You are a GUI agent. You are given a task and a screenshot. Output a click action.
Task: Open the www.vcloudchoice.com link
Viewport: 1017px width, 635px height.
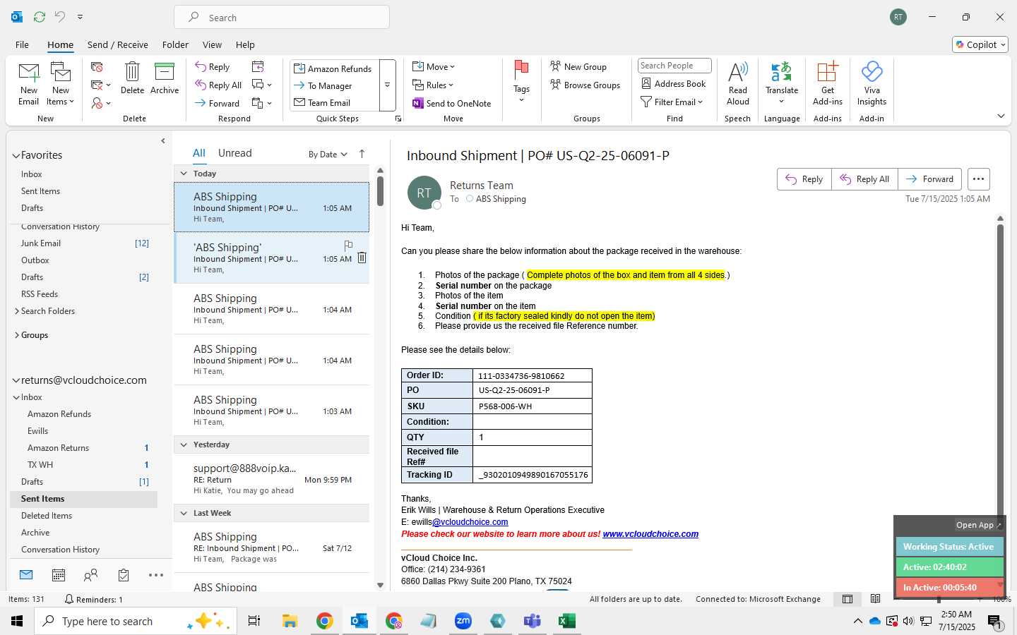pyautogui.click(x=650, y=534)
